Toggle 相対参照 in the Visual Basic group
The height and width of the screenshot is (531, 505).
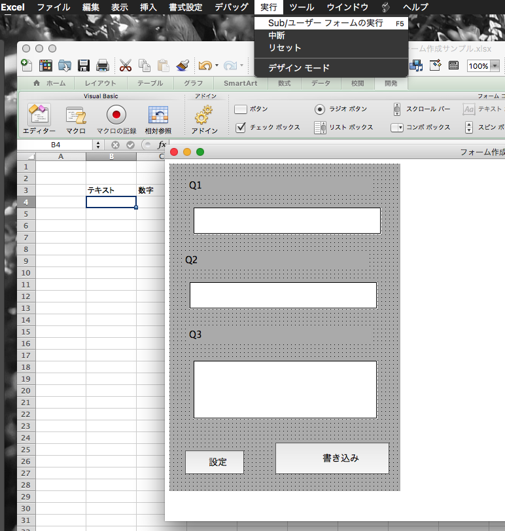[x=158, y=116]
